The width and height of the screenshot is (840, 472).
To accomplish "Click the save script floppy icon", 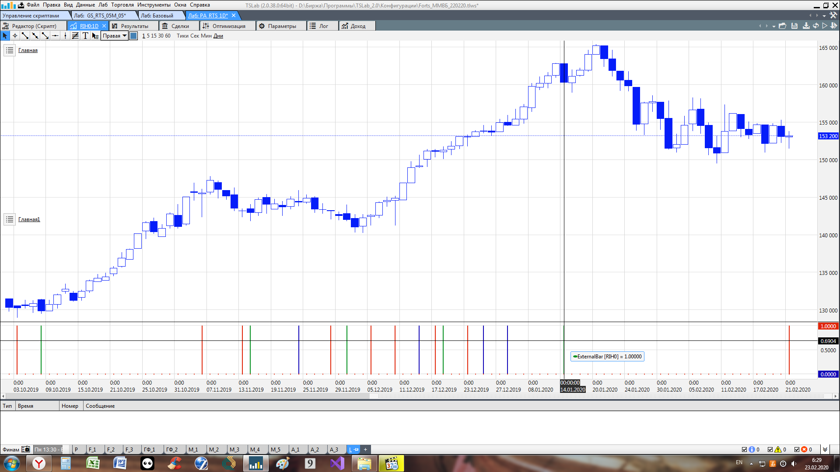I will (794, 26).
